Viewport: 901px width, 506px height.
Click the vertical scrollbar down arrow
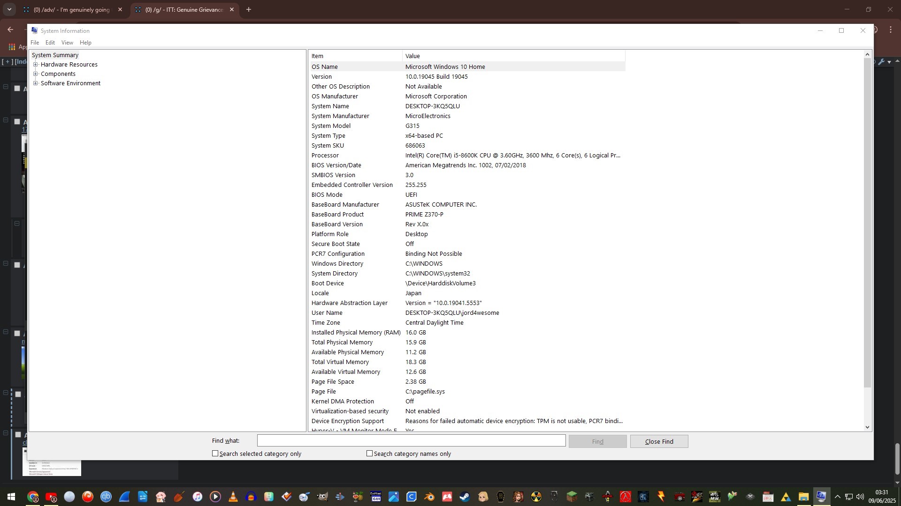pos(867,427)
